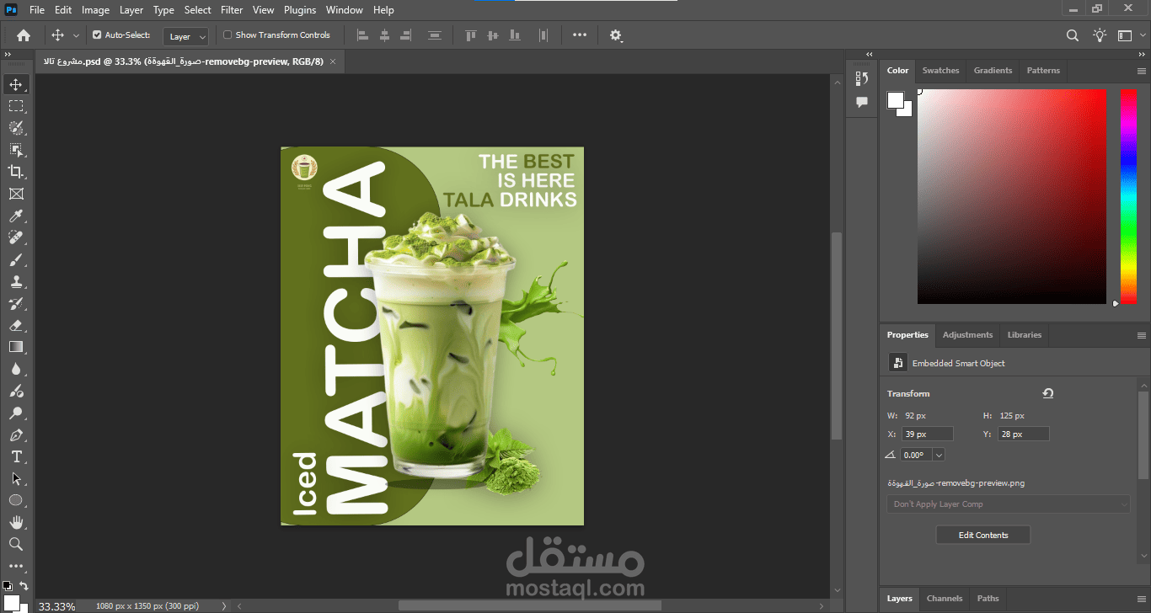
Task: Switch to the Swatches tab
Action: [940, 71]
